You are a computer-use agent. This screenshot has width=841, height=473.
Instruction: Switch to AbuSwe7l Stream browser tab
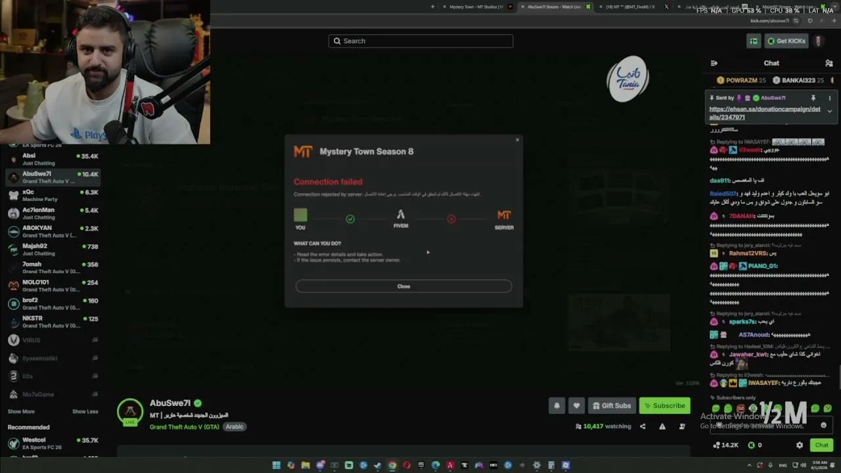click(x=554, y=7)
